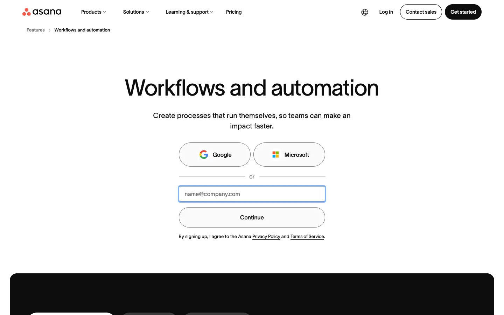Open the language globe selector
Screen dimensions: 504x315
[365, 12]
